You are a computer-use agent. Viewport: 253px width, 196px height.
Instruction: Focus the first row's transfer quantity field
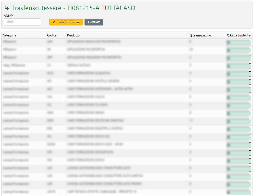point(239,42)
